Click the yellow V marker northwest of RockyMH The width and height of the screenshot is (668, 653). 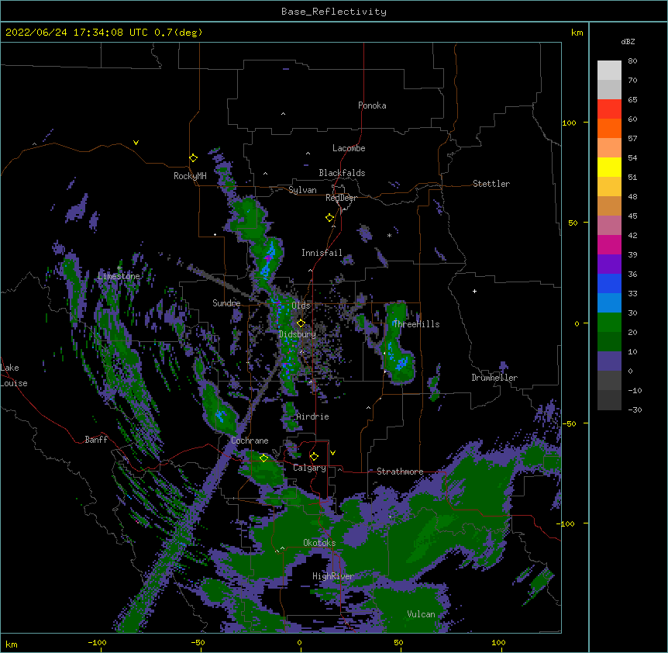(x=136, y=143)
